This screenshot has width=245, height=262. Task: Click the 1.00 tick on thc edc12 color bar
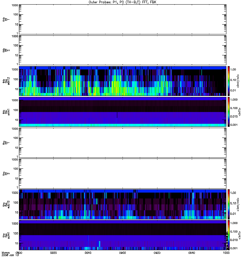tap(233, 193)
